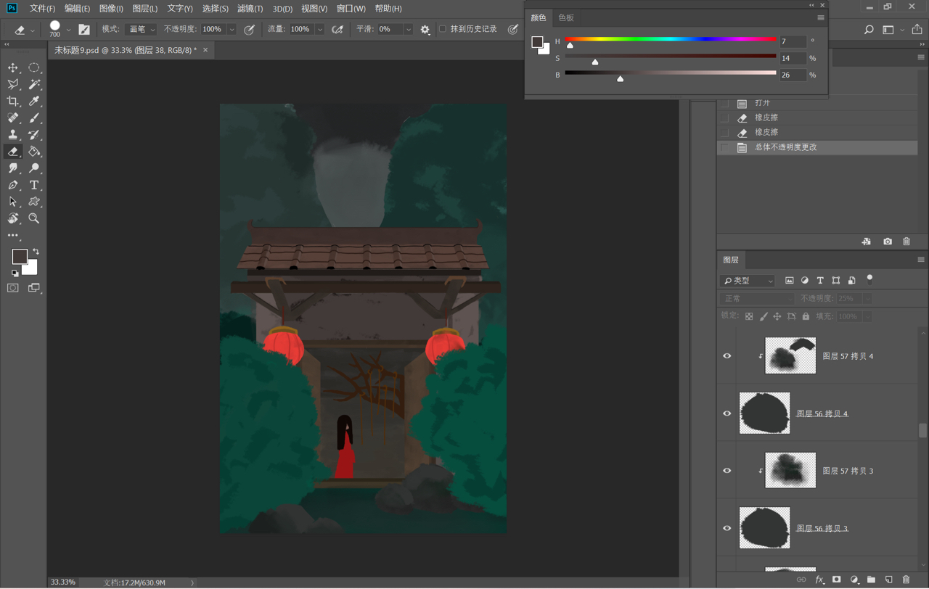929x589 pixels.
Task: Expand the 不透明度 dropdown arrow in options bar
Action: coord(232,30)
